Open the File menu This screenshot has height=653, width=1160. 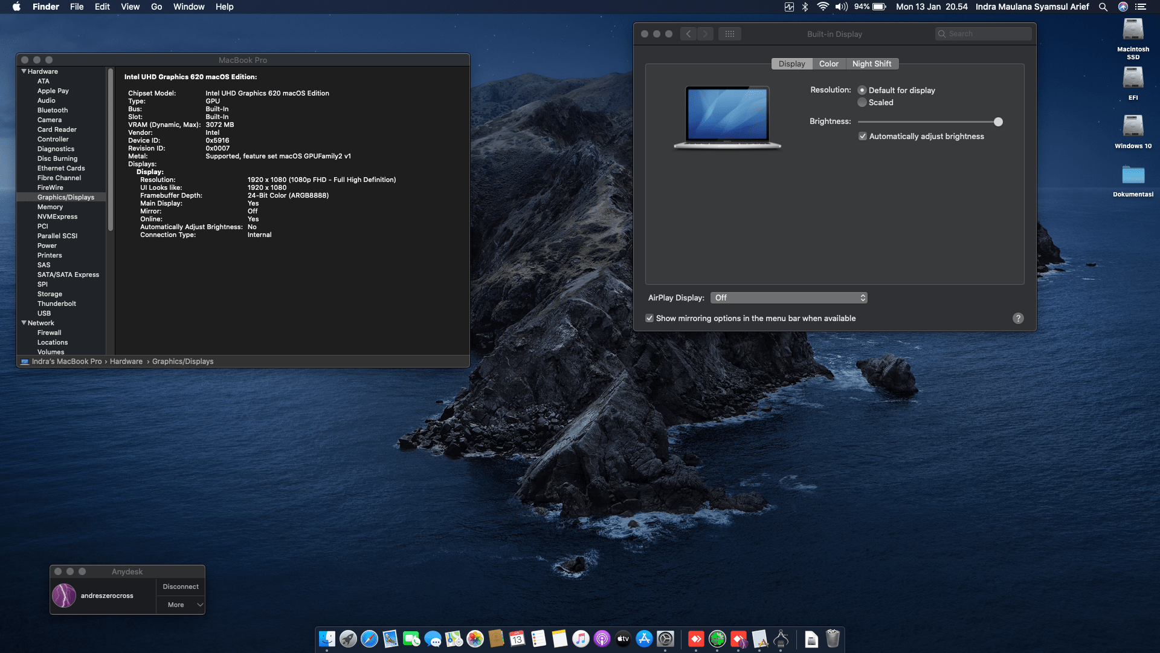(77, 7)
